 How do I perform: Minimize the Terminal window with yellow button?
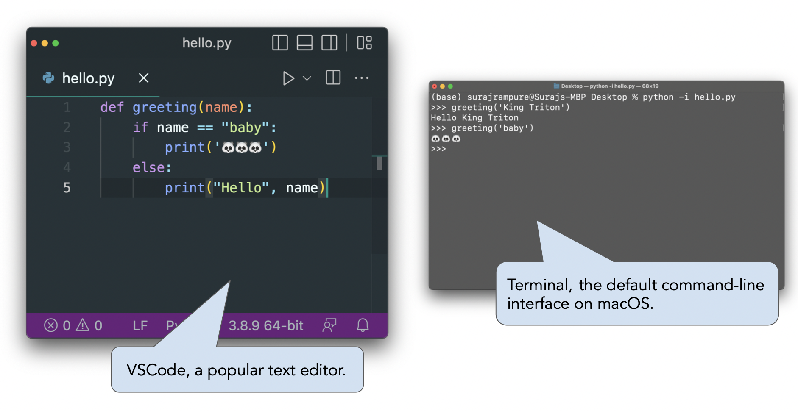pos(442,86)
